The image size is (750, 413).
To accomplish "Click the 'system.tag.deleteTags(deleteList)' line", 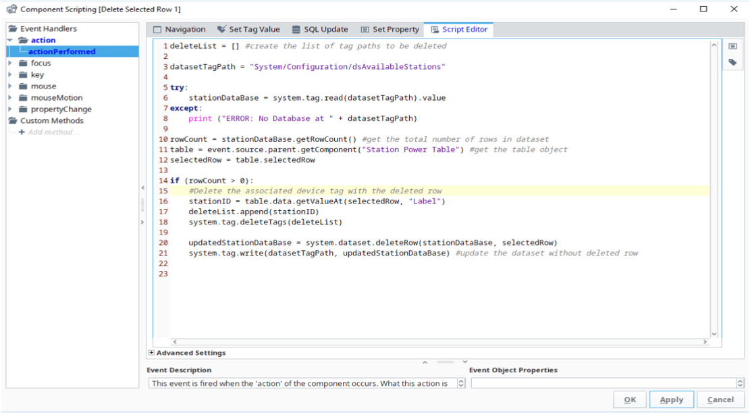I will (x=265, y=222).
